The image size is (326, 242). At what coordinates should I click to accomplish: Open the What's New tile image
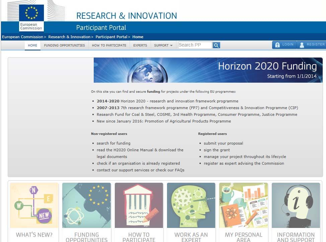pyautogui.click(x=34, y=205)
